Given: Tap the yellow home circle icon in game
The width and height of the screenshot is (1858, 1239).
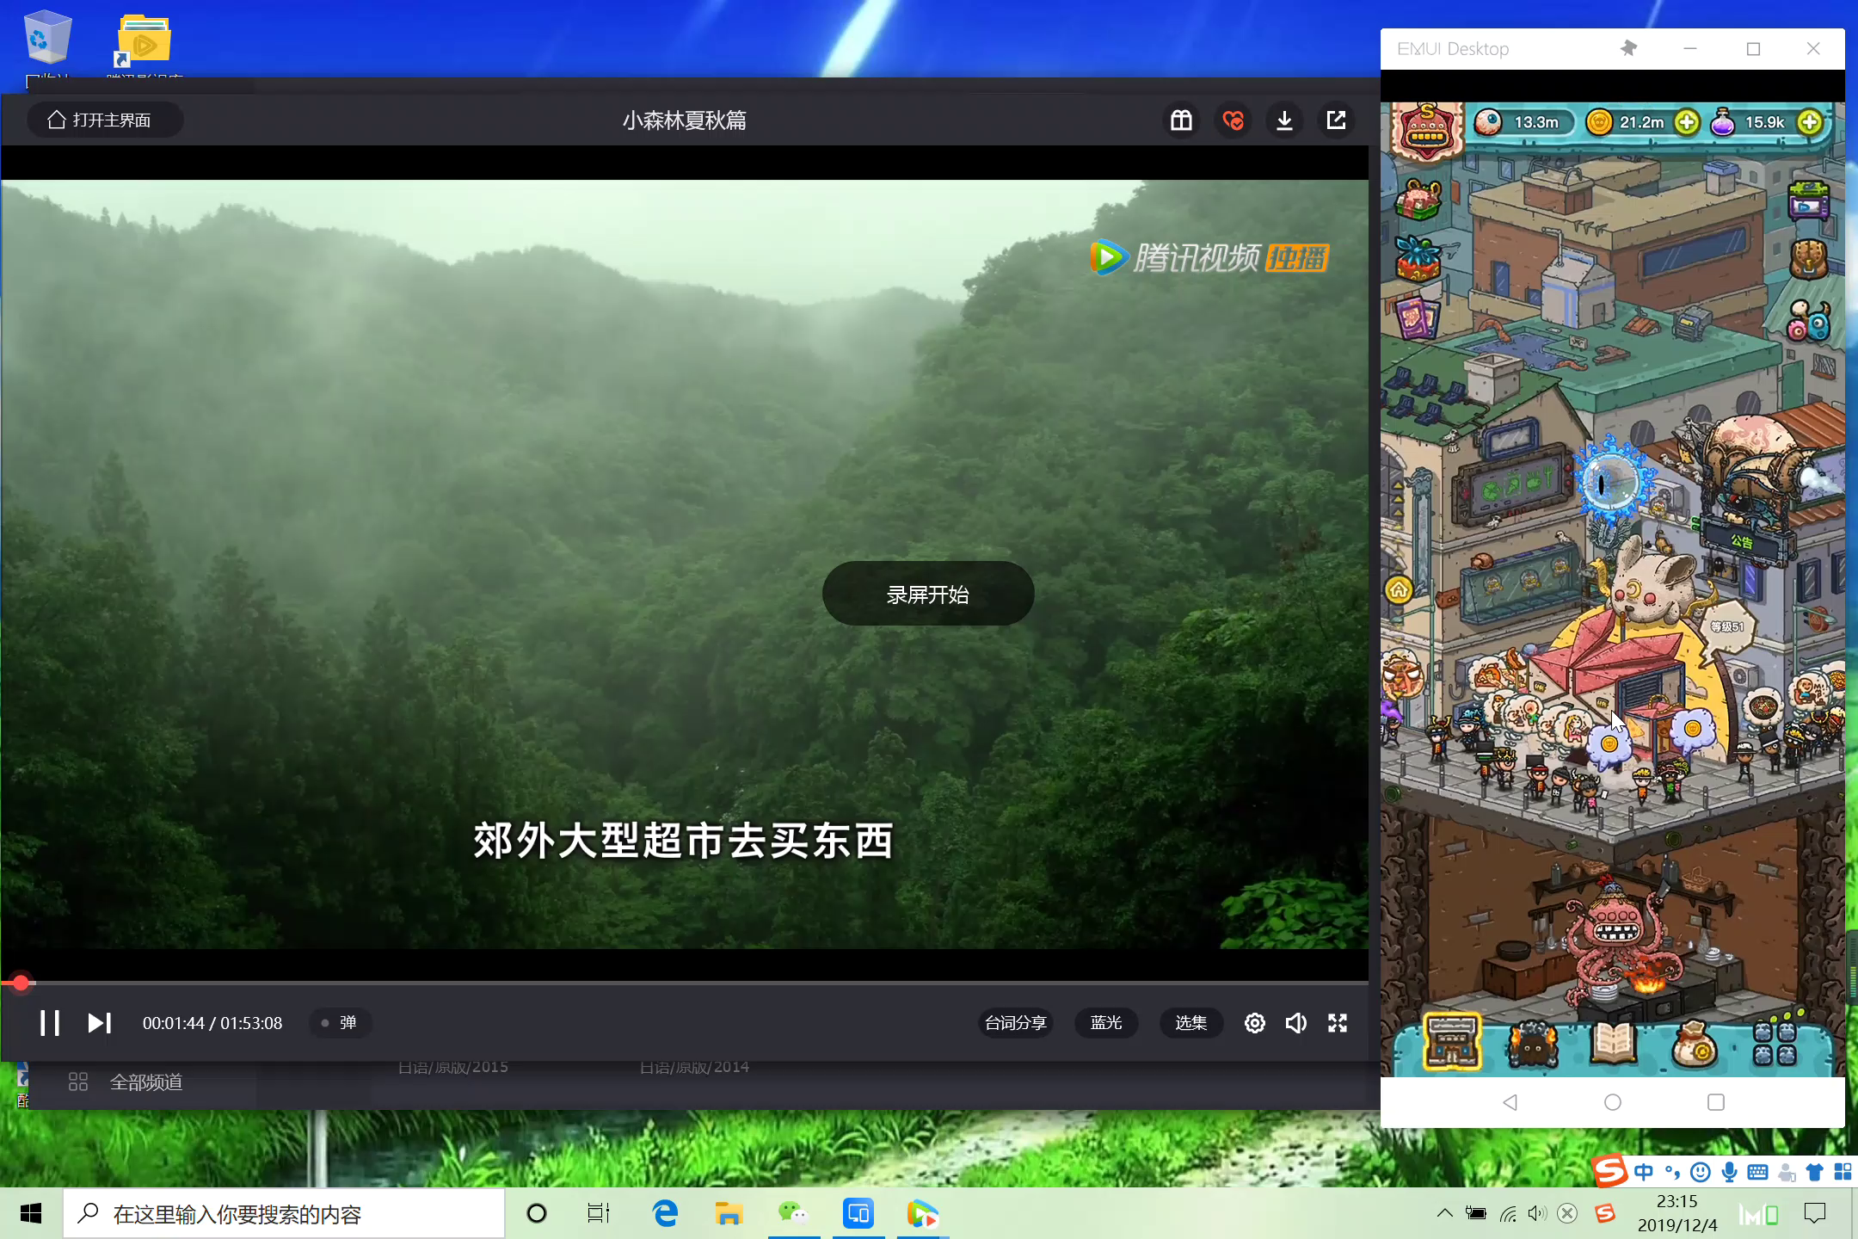Looking at the screenshot, I should point(1399,590).
